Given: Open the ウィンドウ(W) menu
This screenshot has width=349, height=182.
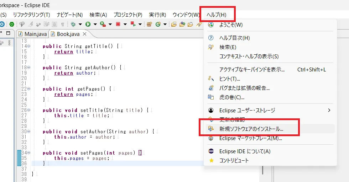Looking at the screenshot, I should [x=186, y=15].
